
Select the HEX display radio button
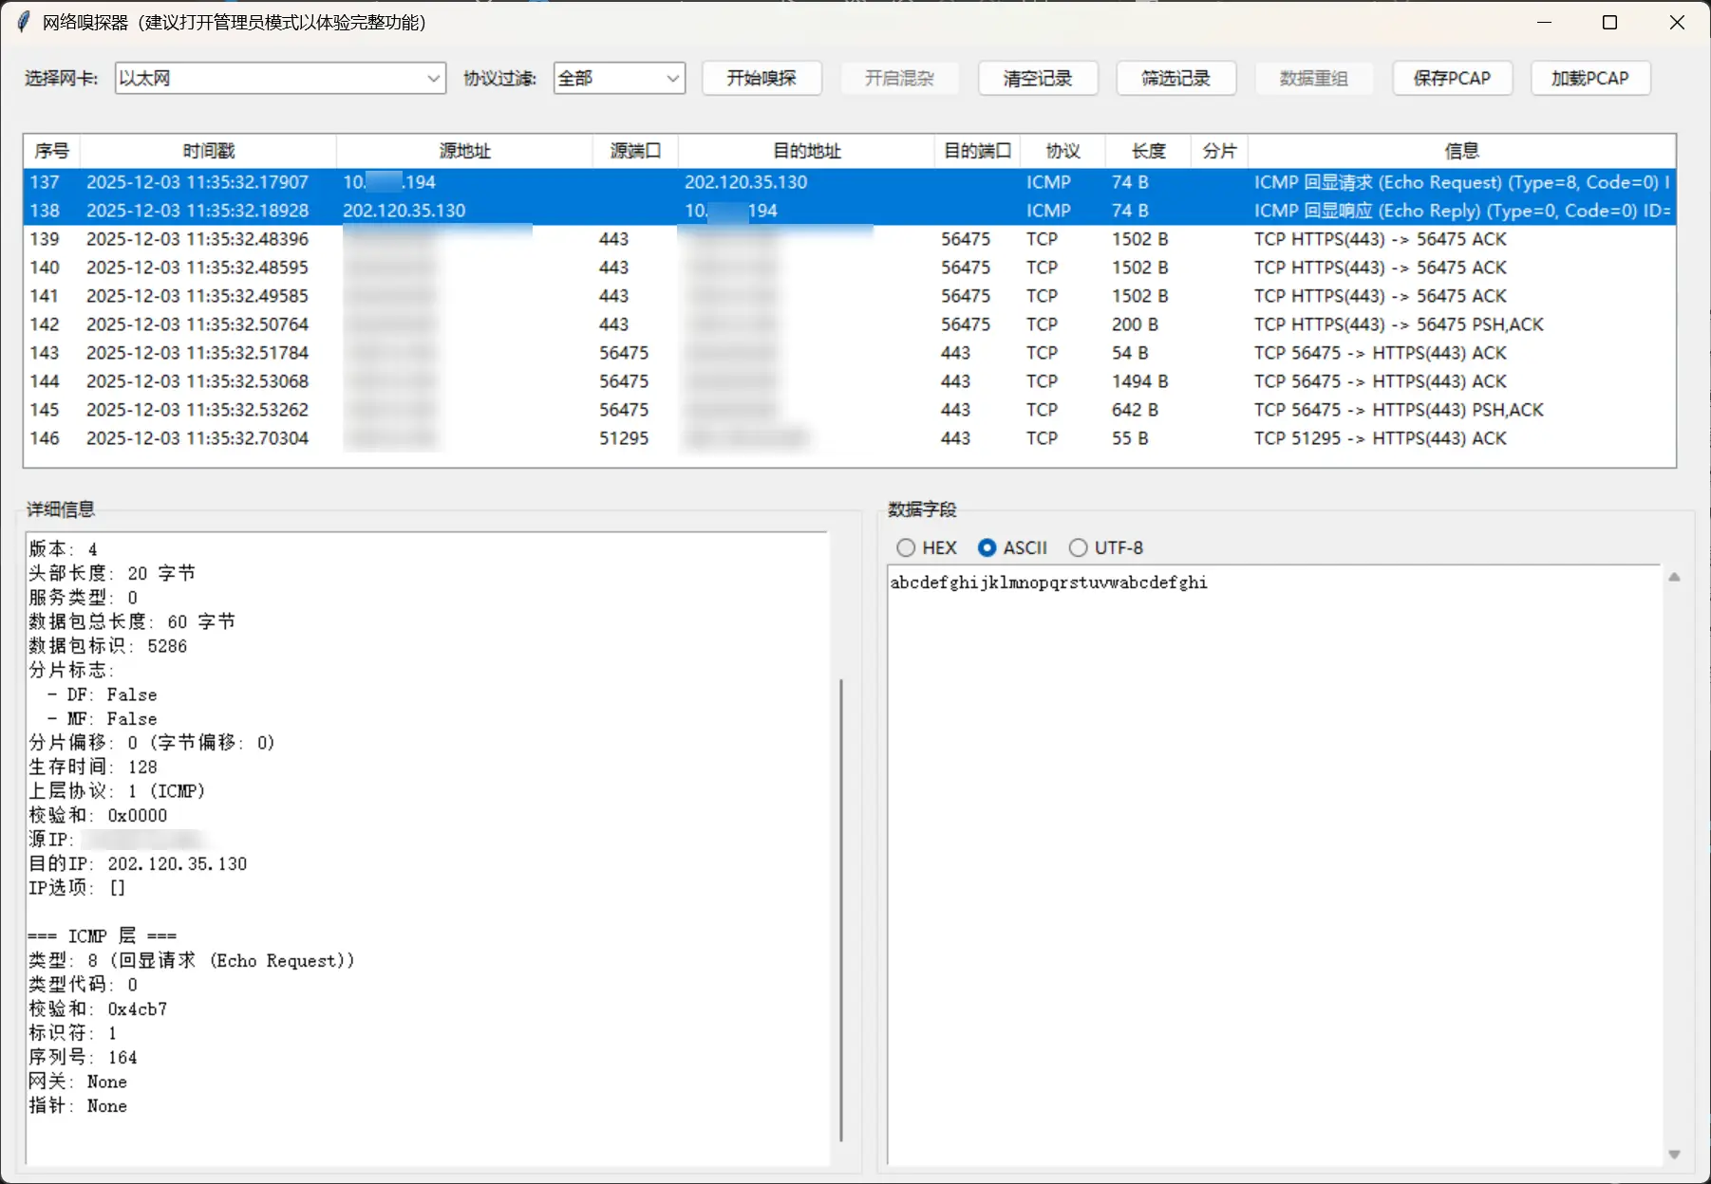pyautogui.click(x=907, y=547)
